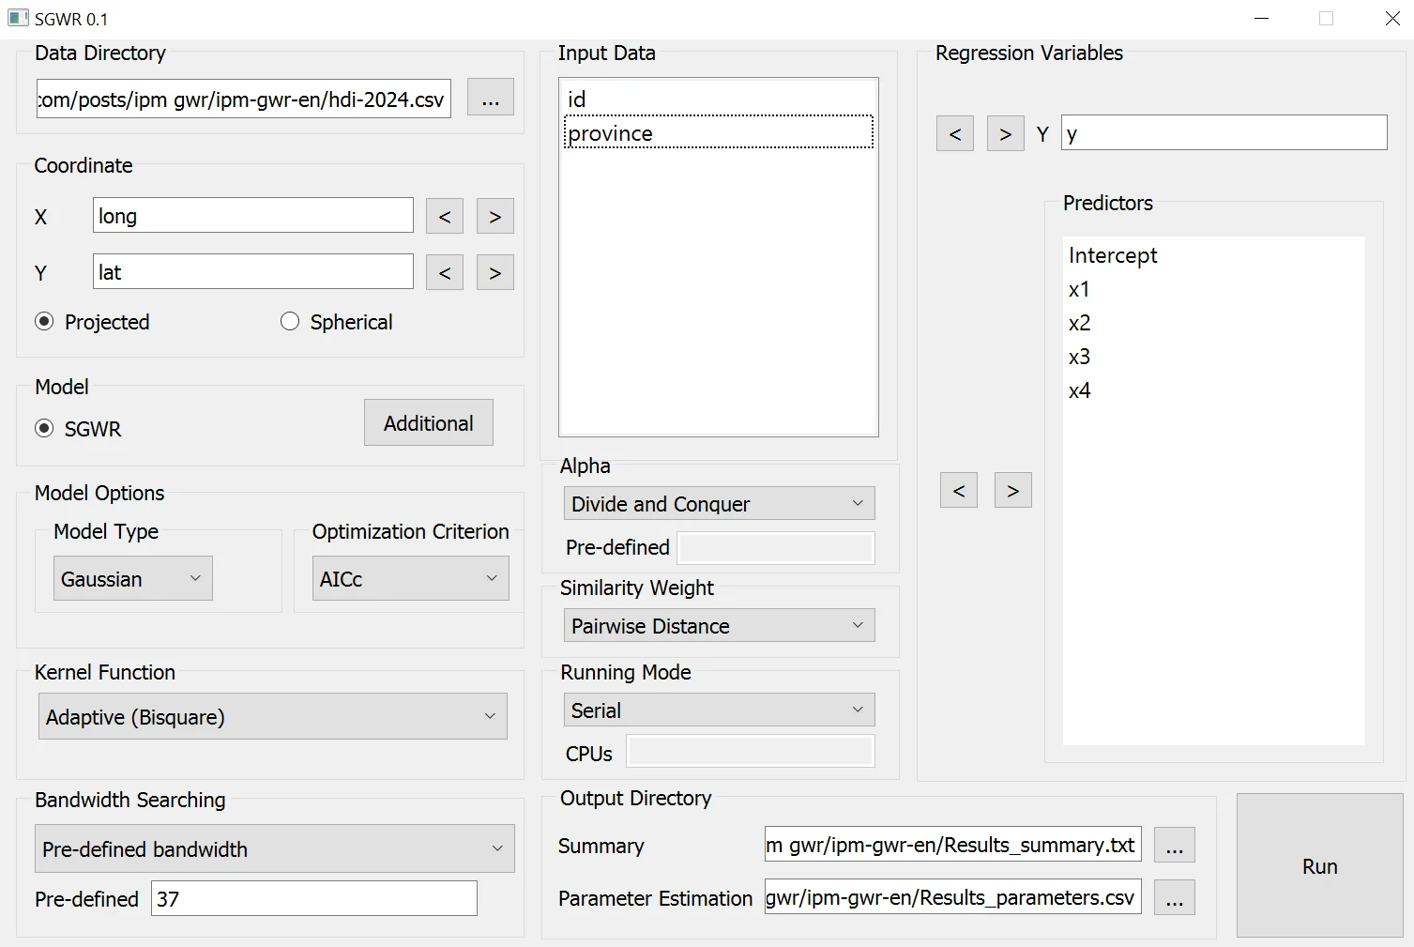Select the SGWR model radio button
The image size is (1414, 947).
click(x=44, y=429)
